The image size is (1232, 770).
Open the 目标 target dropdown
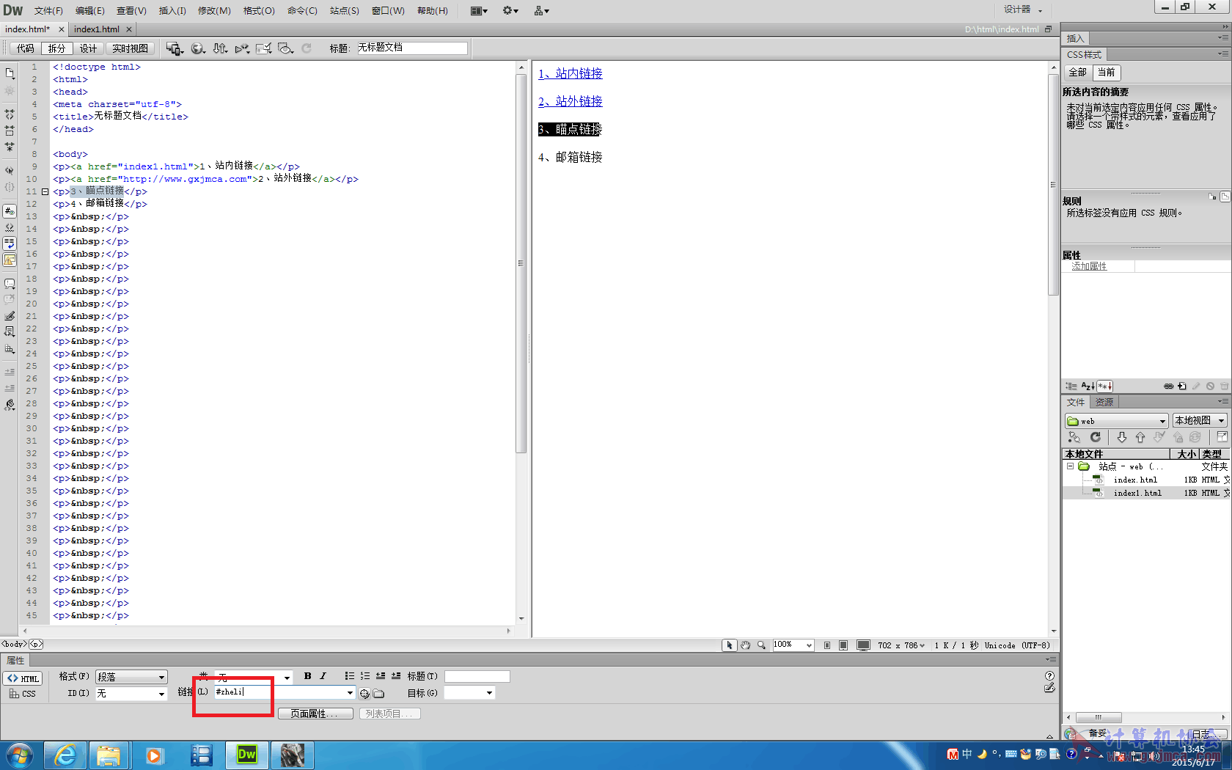click(469, 692)
